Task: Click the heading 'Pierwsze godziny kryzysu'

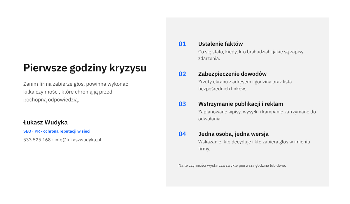Action: click(x=85, y=68)
